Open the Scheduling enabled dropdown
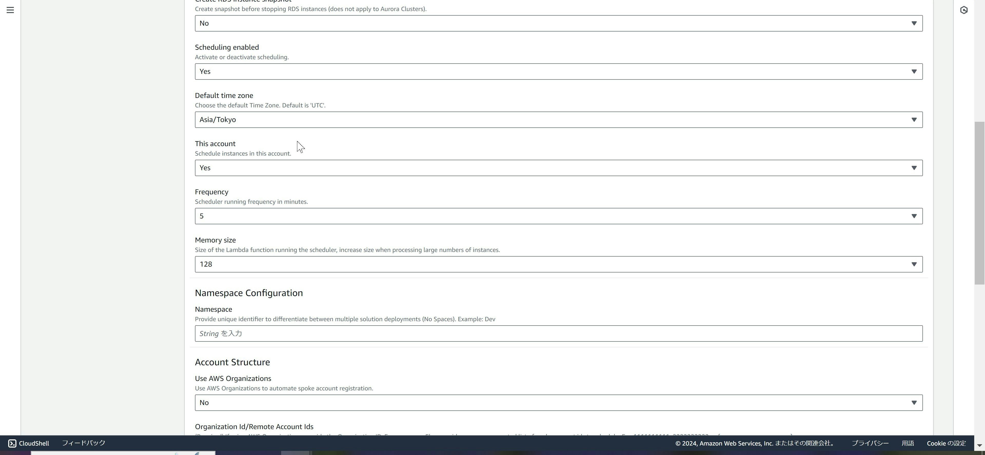 point(558,72)
